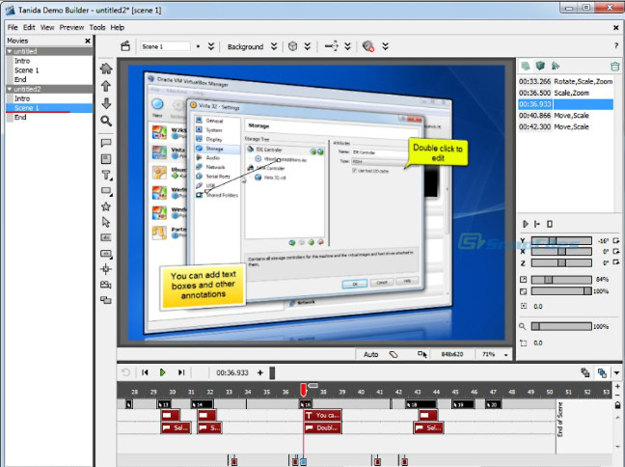Expand the double chevron beside the transition icon
The width and height of the screenshot is (625, 467).
tap(347, 46)
